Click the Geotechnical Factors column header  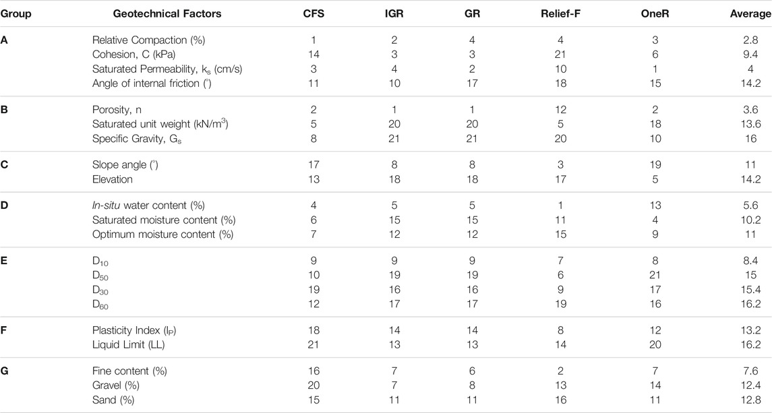[167, 13]
